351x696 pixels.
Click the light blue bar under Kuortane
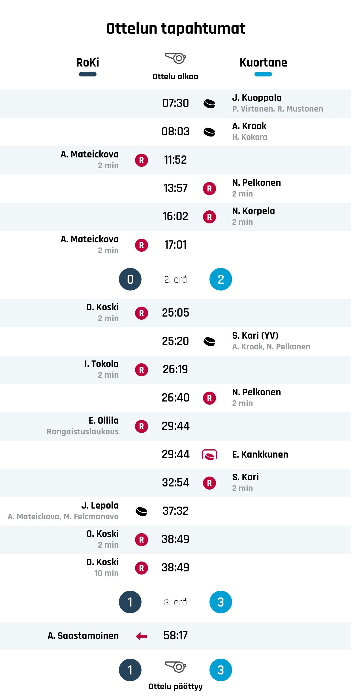263,74
